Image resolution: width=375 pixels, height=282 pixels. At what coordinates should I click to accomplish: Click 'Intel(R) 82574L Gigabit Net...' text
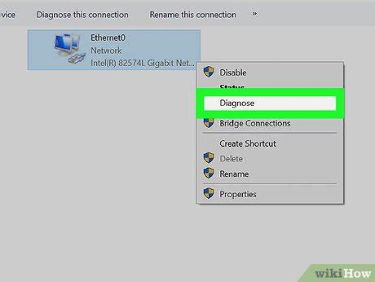[142, 63]
